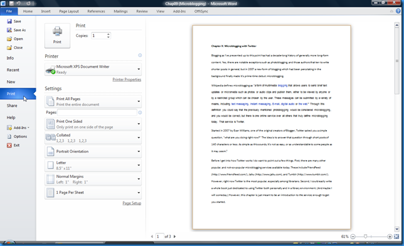Switch to the Home ribbon tab
This screenshot has width=404, height=246.
pyautogui.click(x=28, y=11)
